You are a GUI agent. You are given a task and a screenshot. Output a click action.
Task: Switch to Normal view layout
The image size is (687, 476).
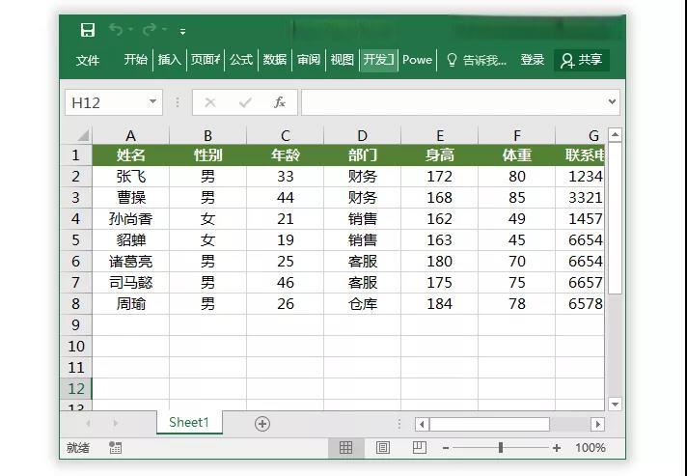tap(345, 448)
